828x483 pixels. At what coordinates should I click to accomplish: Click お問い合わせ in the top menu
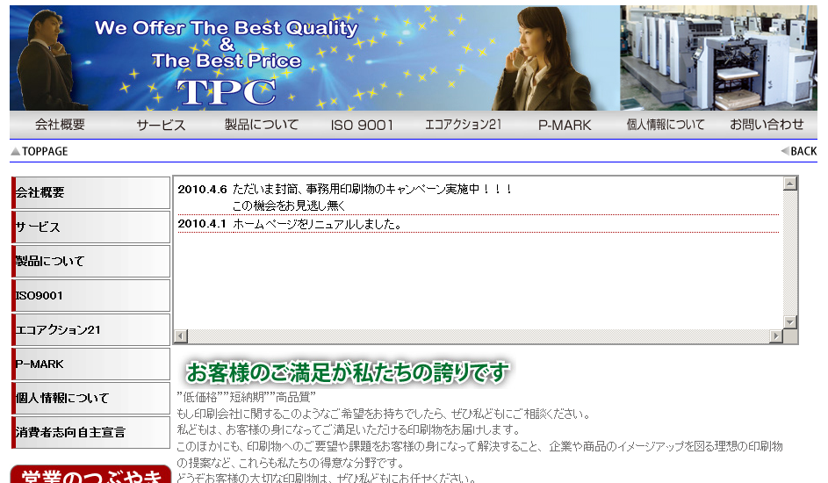(x=767, y=125)
